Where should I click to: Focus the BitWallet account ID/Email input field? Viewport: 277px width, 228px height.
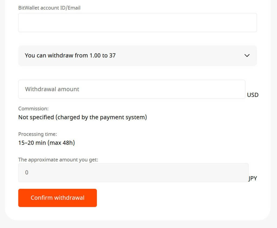137,23
